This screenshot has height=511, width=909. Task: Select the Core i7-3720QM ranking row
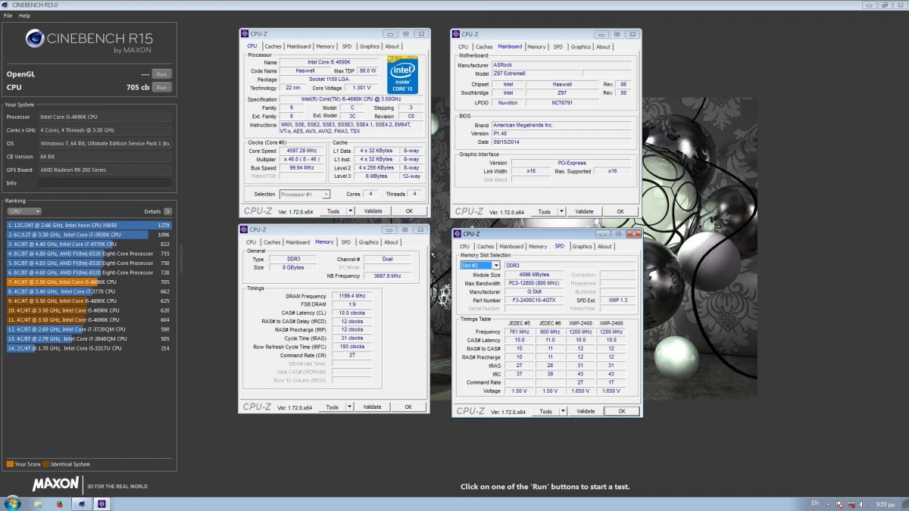(89, 329)
